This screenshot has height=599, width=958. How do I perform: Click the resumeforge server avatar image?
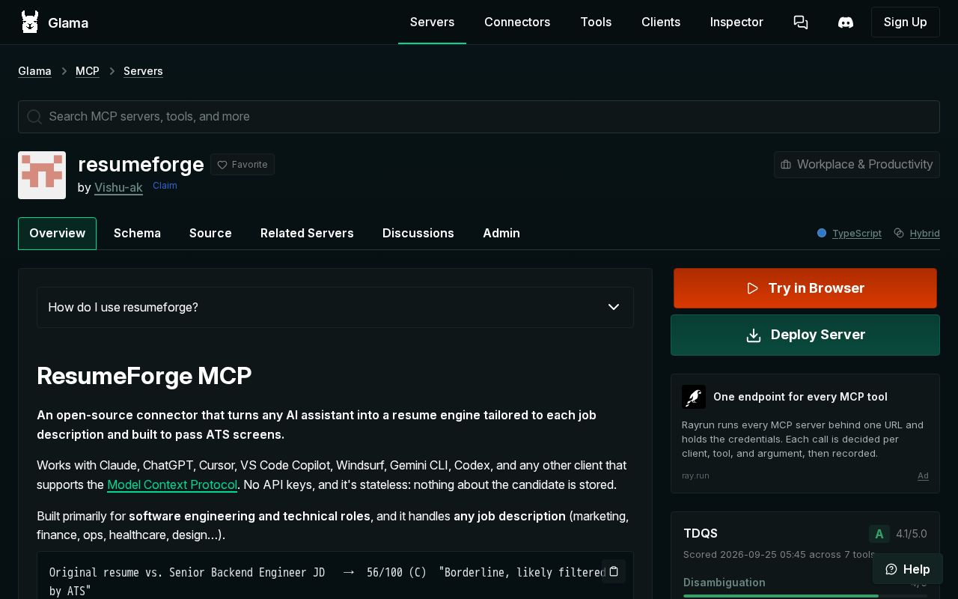click(42, 175)
